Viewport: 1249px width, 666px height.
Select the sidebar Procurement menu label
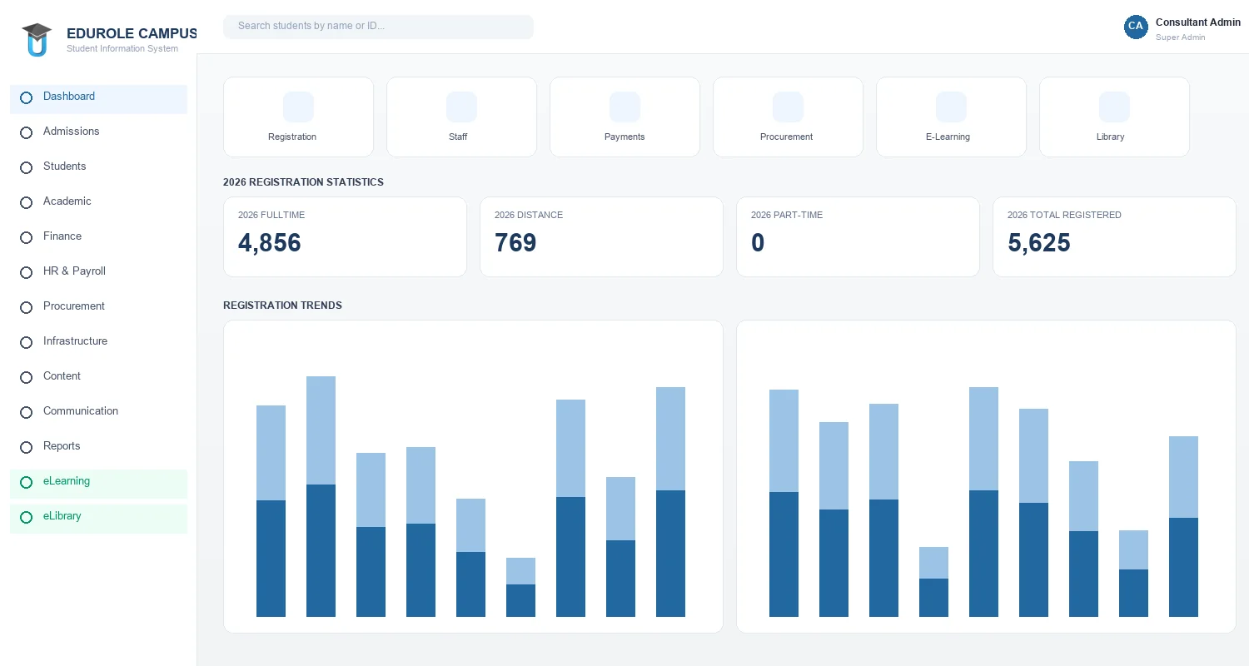click(74, 306)
